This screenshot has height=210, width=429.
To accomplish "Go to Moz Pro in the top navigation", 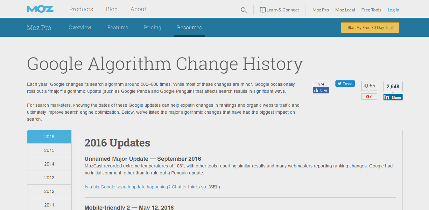I will (321, 10).
